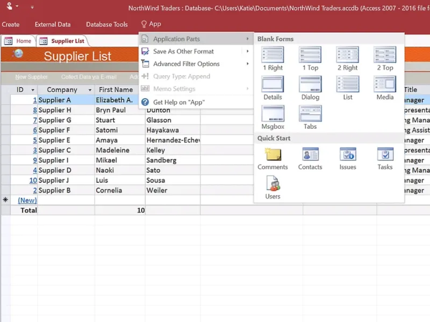Viewport: 430px width, 322px height.
Task: Open the Create ribbon tab
Action: tap(11, 24)
